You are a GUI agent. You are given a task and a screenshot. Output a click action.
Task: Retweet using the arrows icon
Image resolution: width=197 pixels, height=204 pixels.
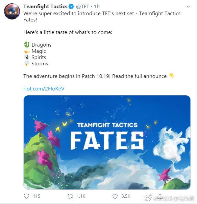[70, 196]
